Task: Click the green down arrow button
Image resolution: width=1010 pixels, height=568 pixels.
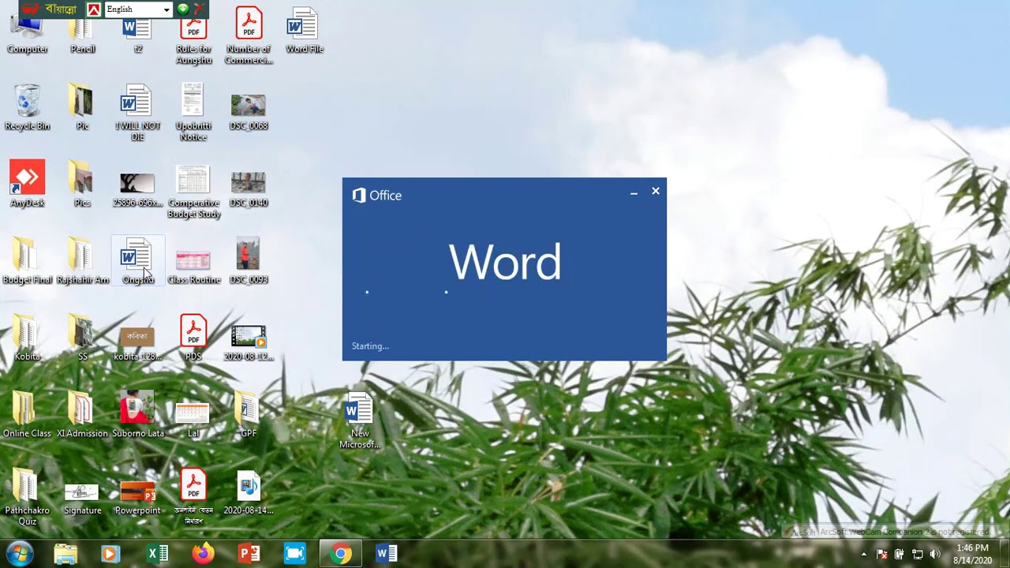Action: click(183, 9)
